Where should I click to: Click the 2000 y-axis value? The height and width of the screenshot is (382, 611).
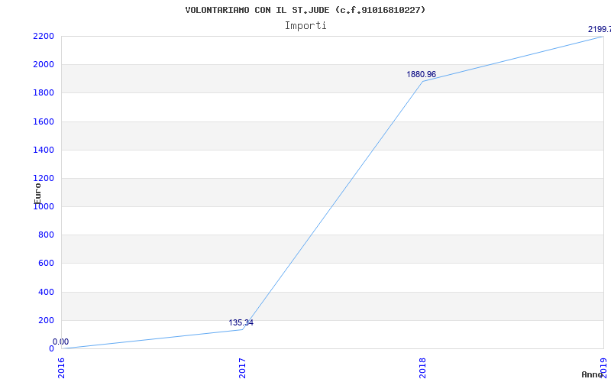click(x=44, y=65)
